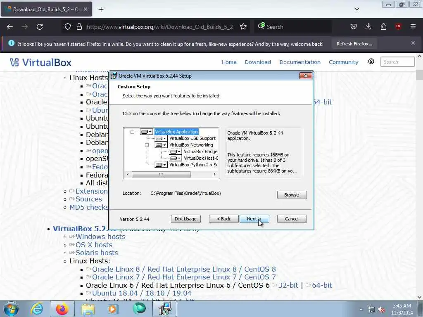Open the OS X hosts link
This screenshot has width=423, height=317.
pyautogui.click(x=94, y=245)
